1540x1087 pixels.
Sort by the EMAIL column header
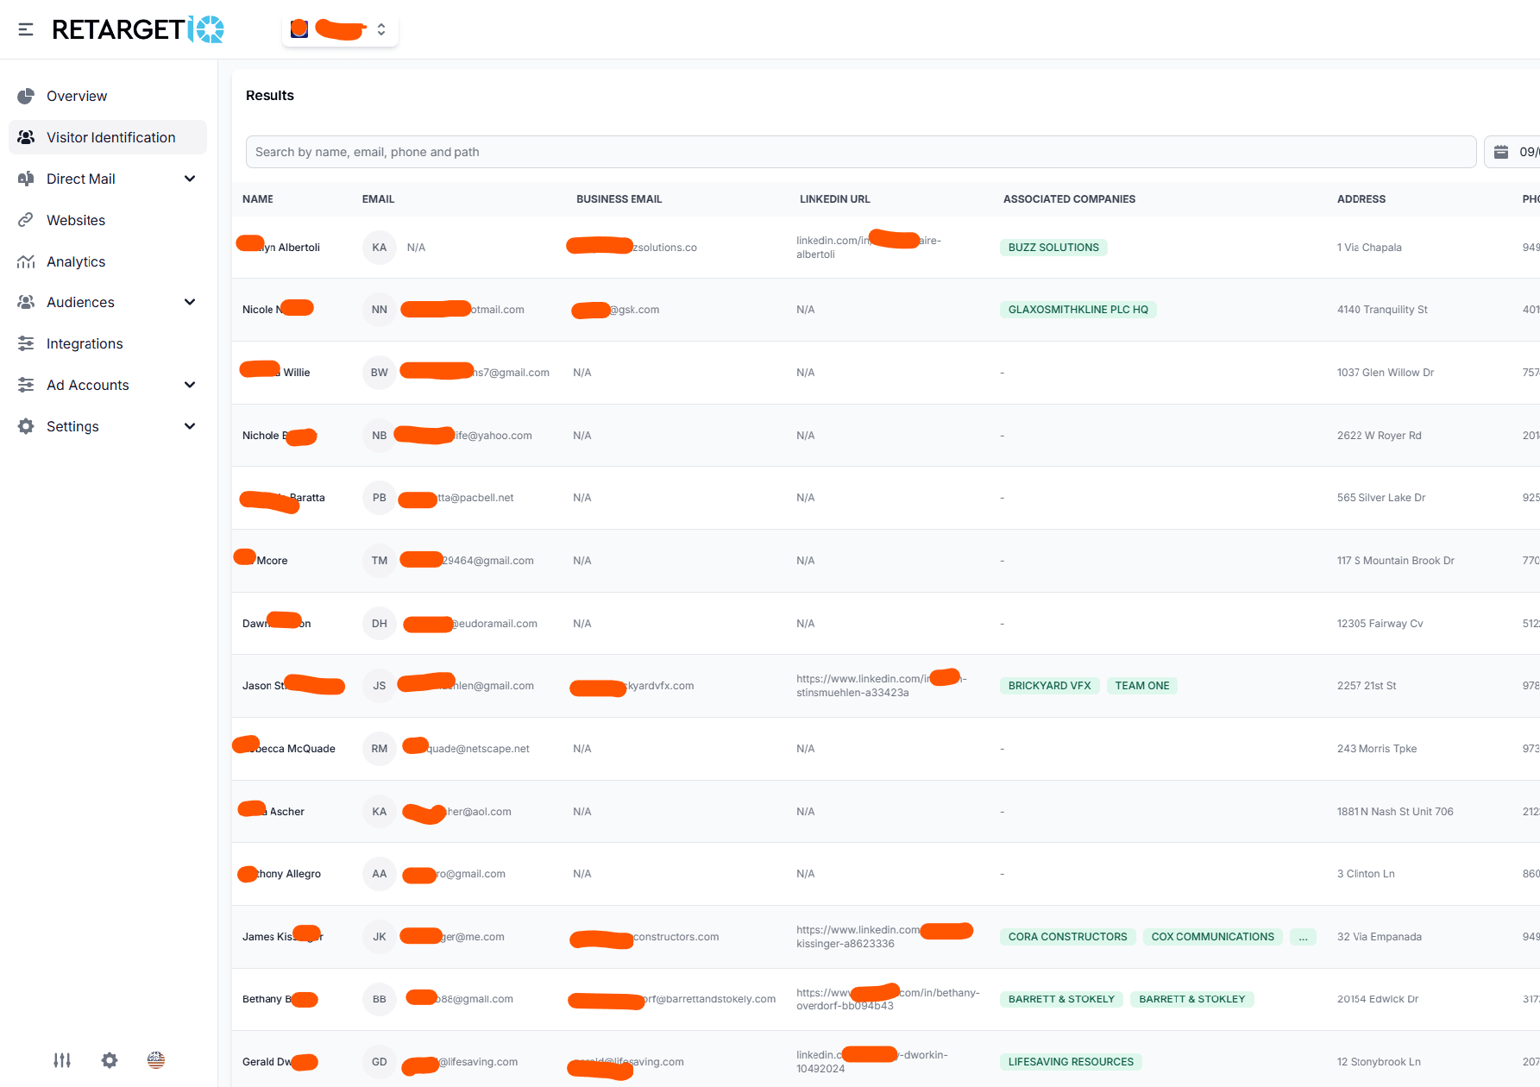click(378, 199)
